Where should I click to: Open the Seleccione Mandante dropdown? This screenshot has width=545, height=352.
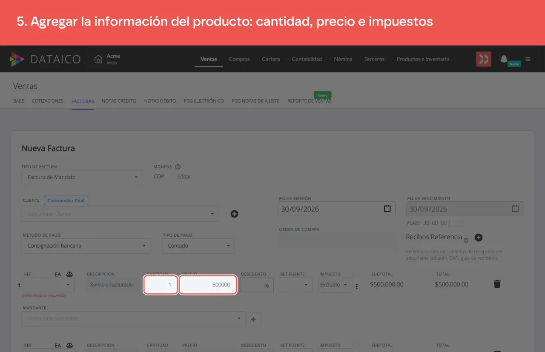click(134, 319)
